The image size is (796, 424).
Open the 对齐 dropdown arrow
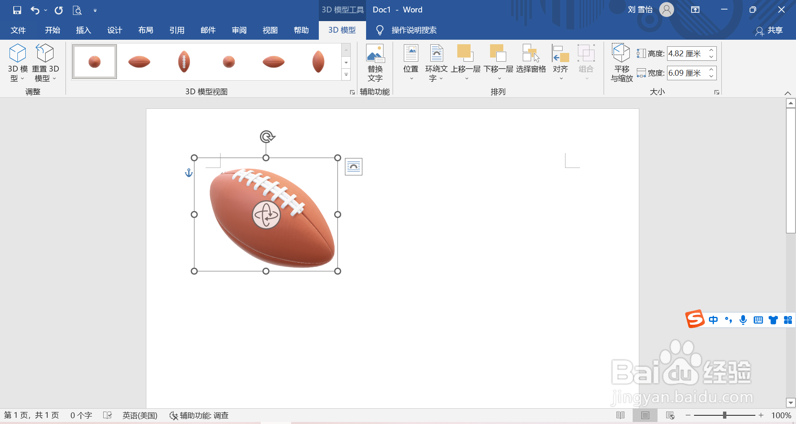[560, 78]
